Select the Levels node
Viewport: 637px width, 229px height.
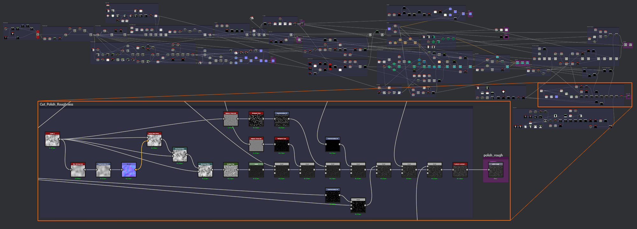(256, 170)
